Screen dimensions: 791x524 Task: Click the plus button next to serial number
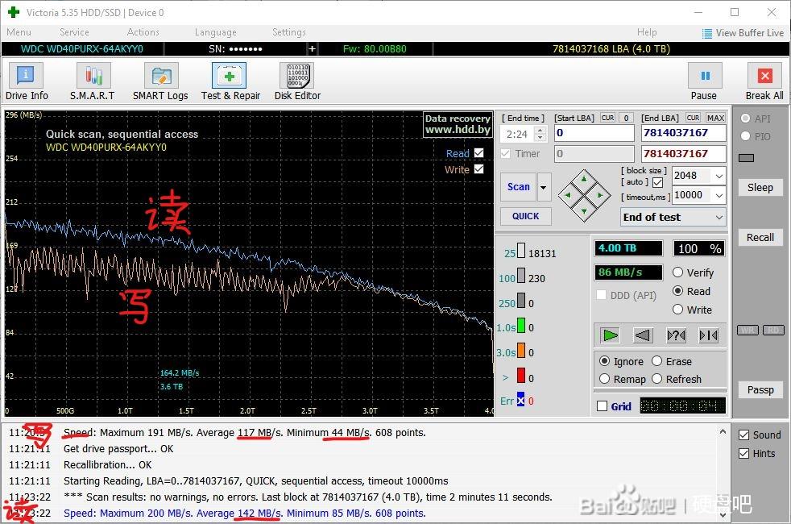(313, 49)
